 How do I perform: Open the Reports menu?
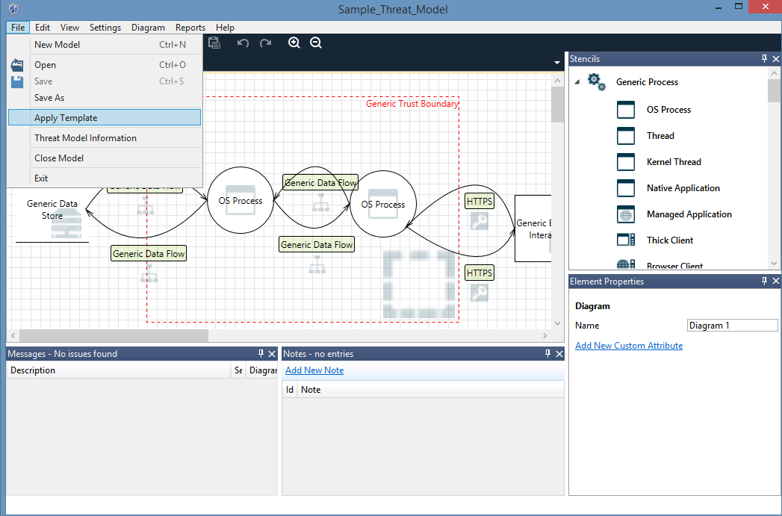(190, 28)
